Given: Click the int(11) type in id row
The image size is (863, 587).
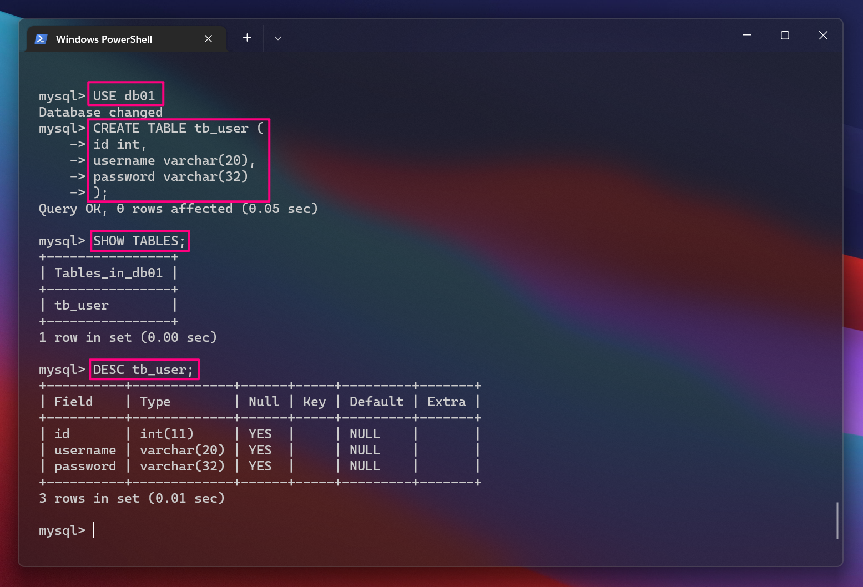Looking at the screenshot, I should pyautogui.click(x=166, y=434).
